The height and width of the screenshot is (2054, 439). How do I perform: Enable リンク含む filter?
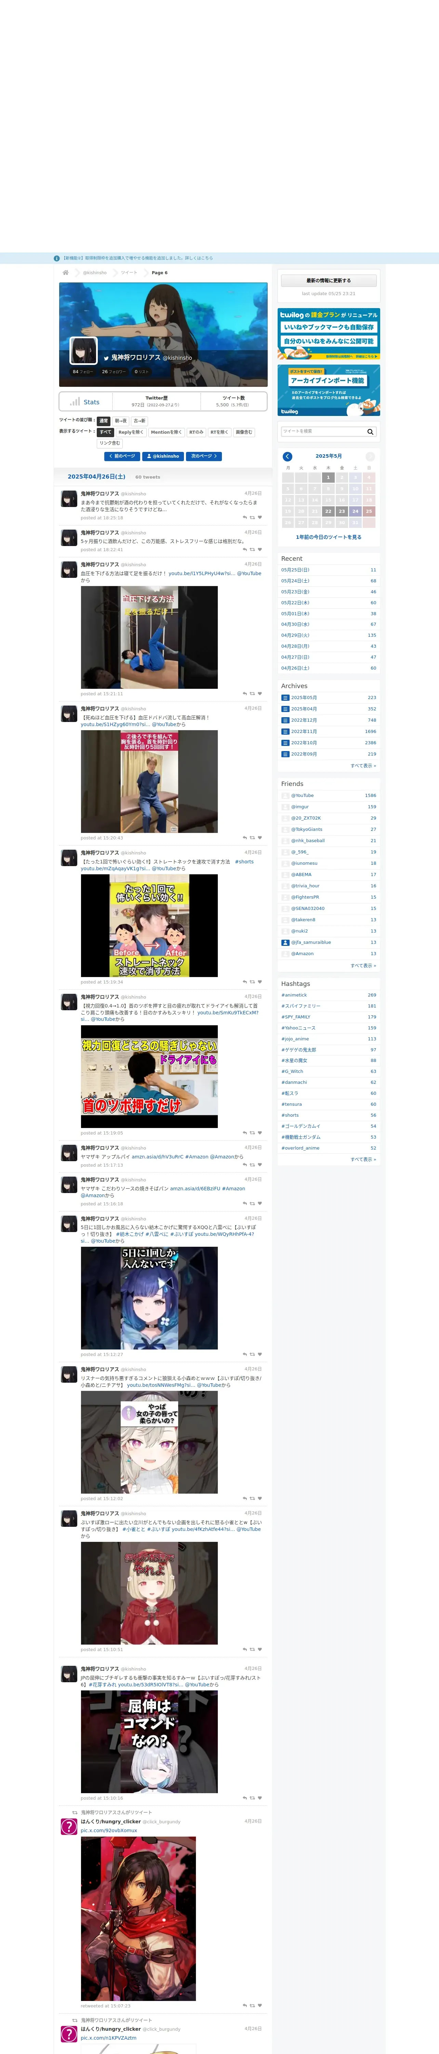(110, 443)
